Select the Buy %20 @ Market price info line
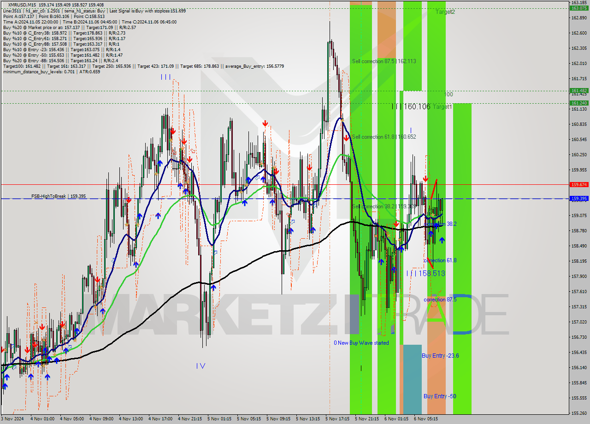The width and height of the screenshot is (590, 424). point(69,27)
